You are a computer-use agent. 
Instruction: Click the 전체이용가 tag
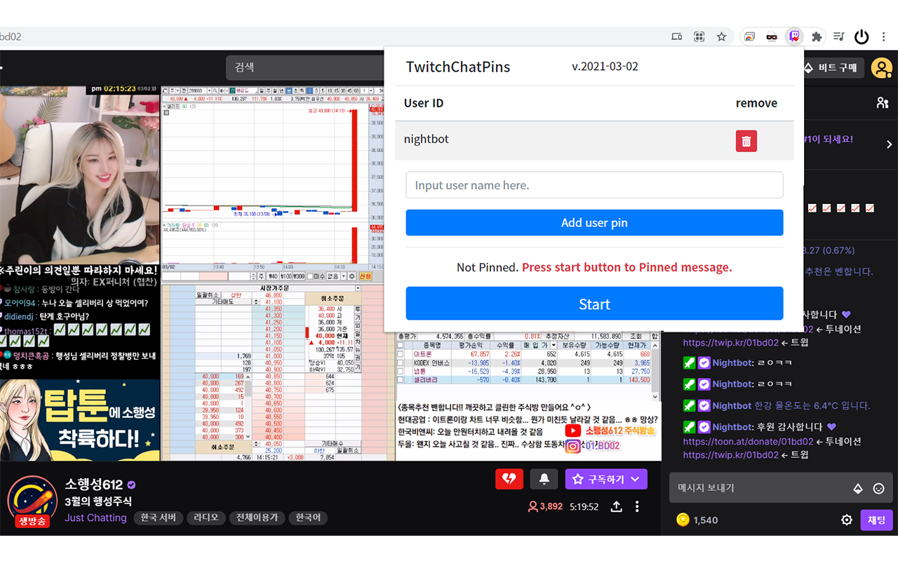tap(256, 518)
